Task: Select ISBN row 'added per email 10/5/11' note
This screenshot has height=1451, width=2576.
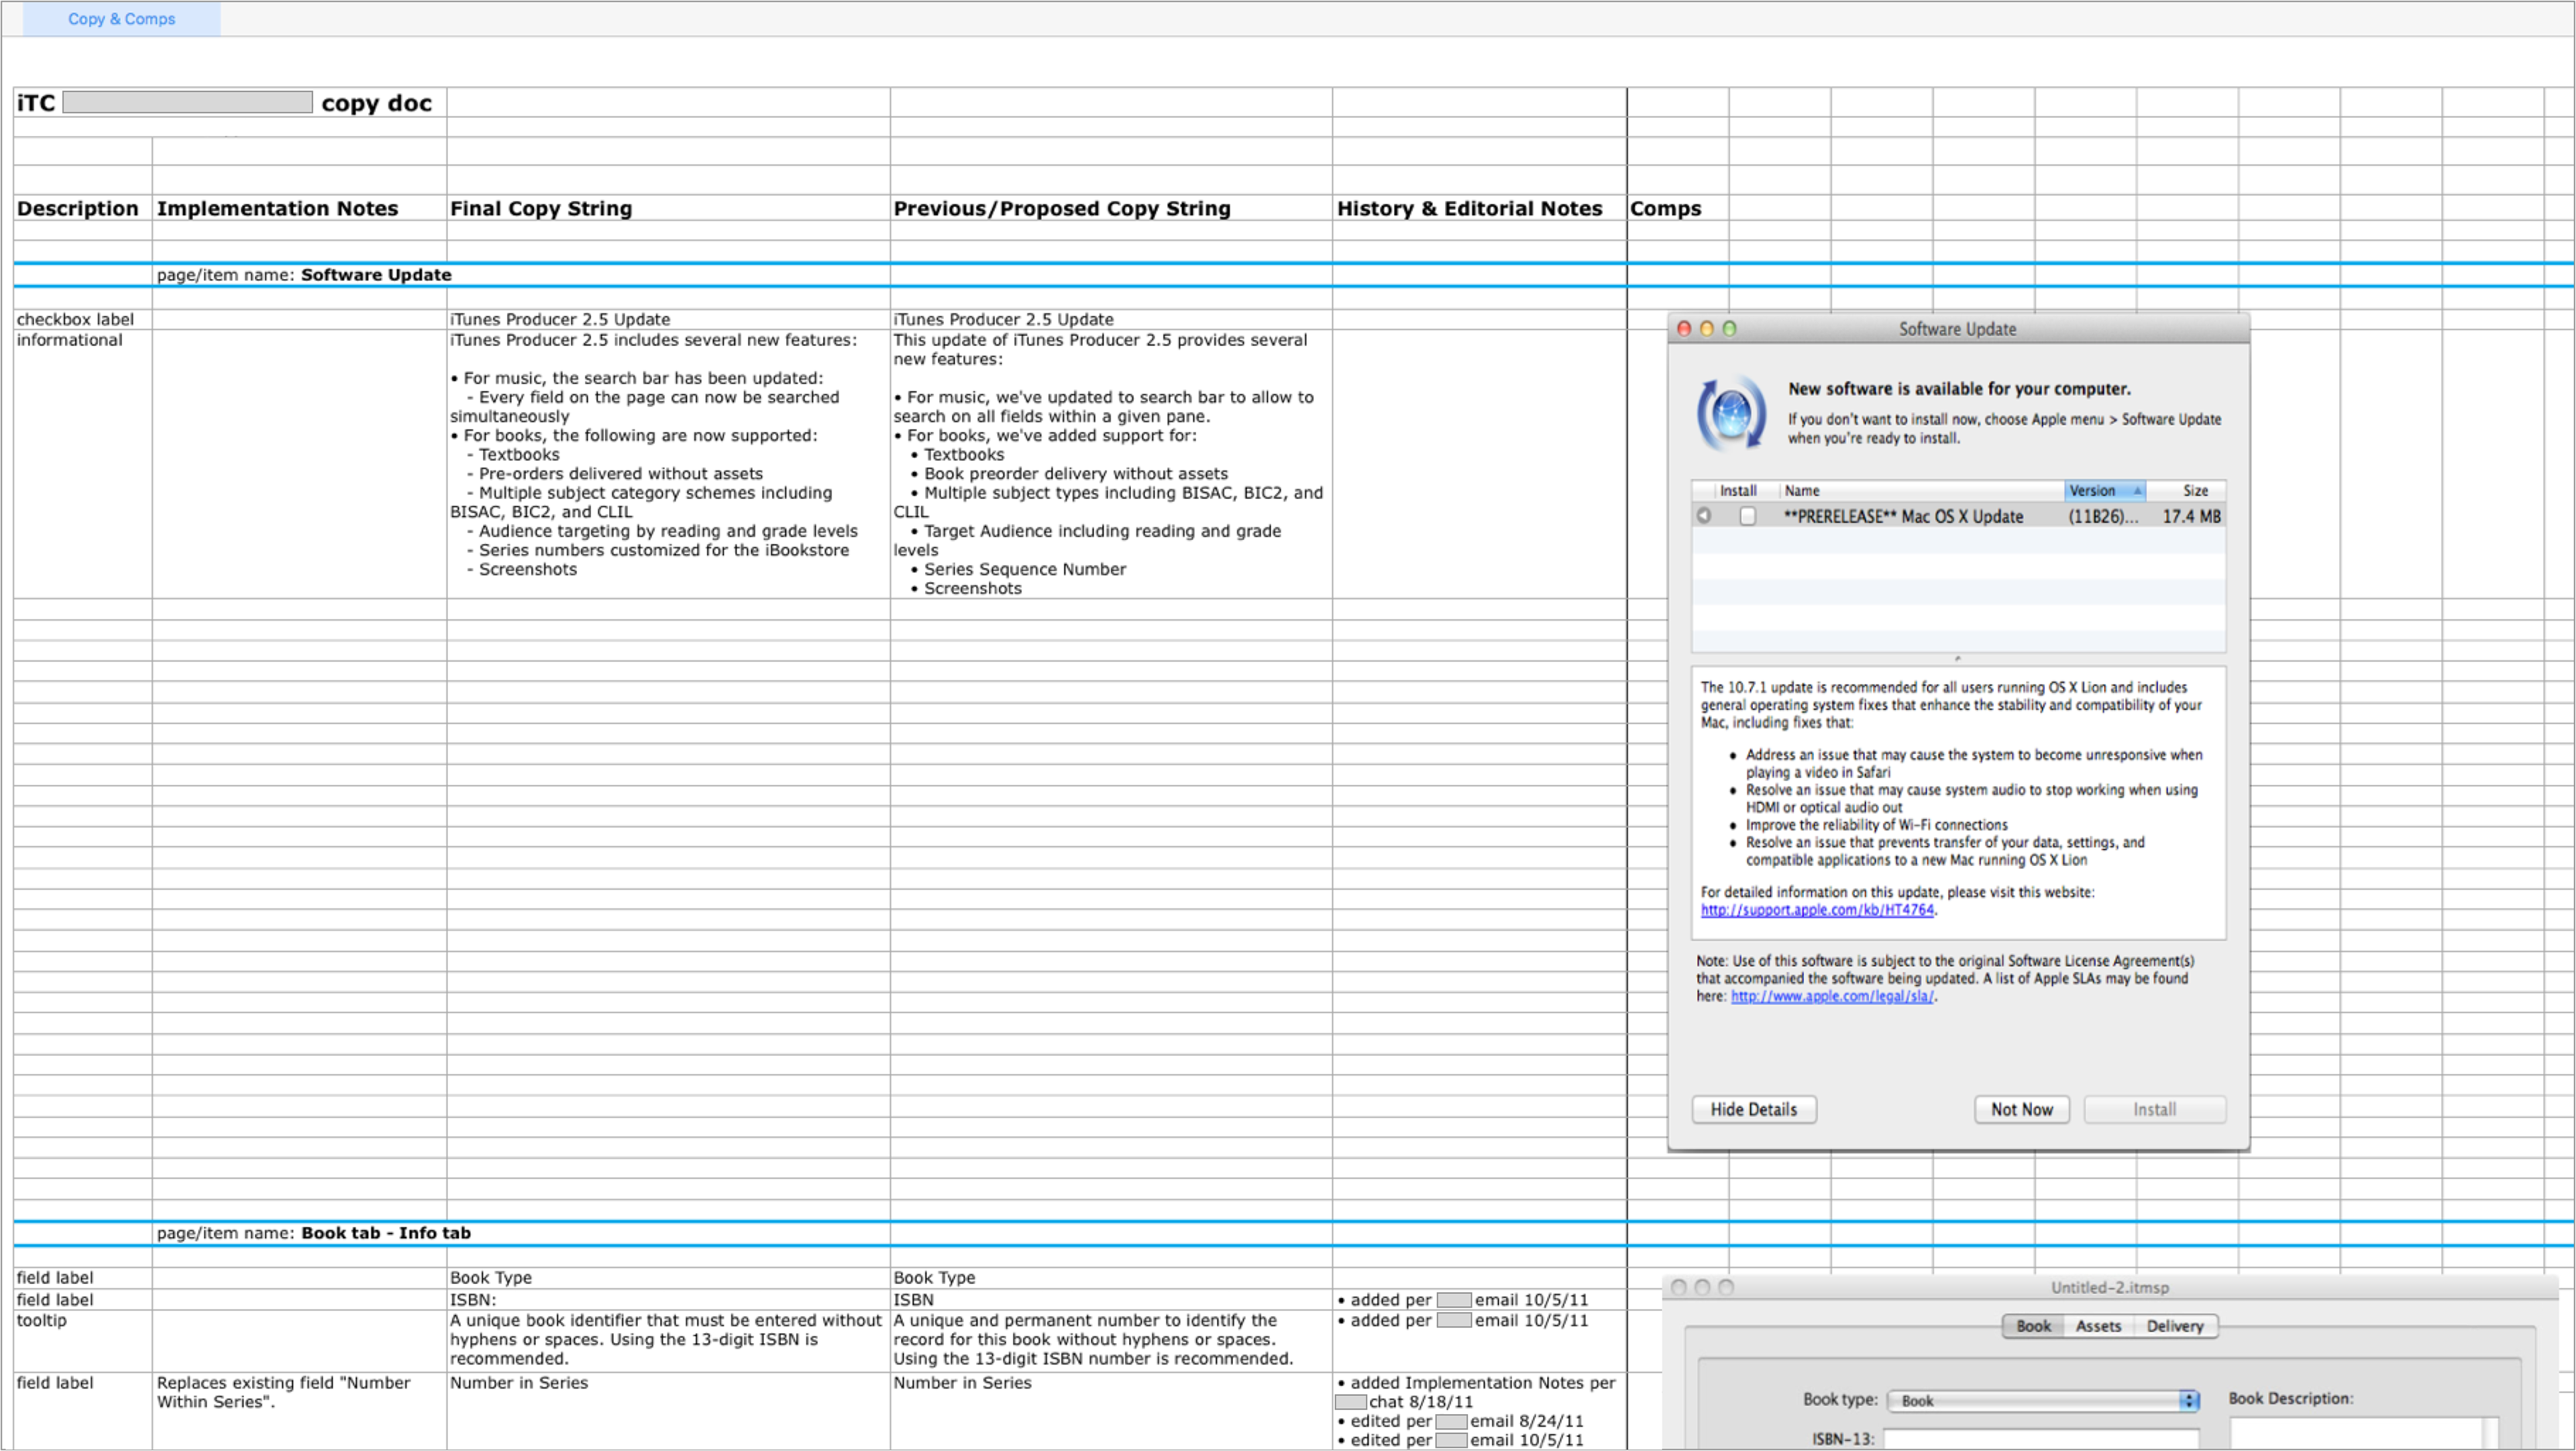Action: pos(1479,1300)
